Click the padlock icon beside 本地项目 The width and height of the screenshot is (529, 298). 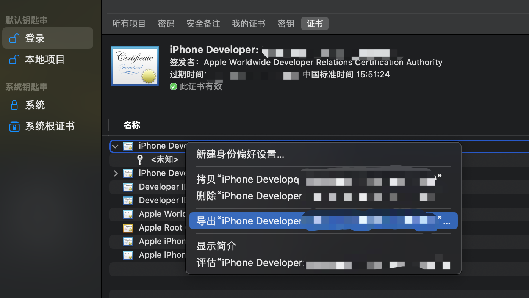click(14, 60)
